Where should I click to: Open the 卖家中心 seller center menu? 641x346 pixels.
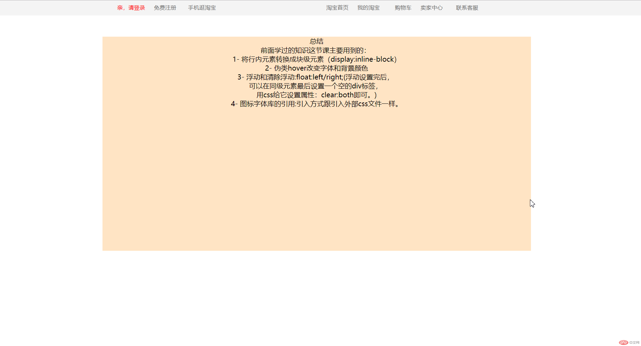[432, 8]
